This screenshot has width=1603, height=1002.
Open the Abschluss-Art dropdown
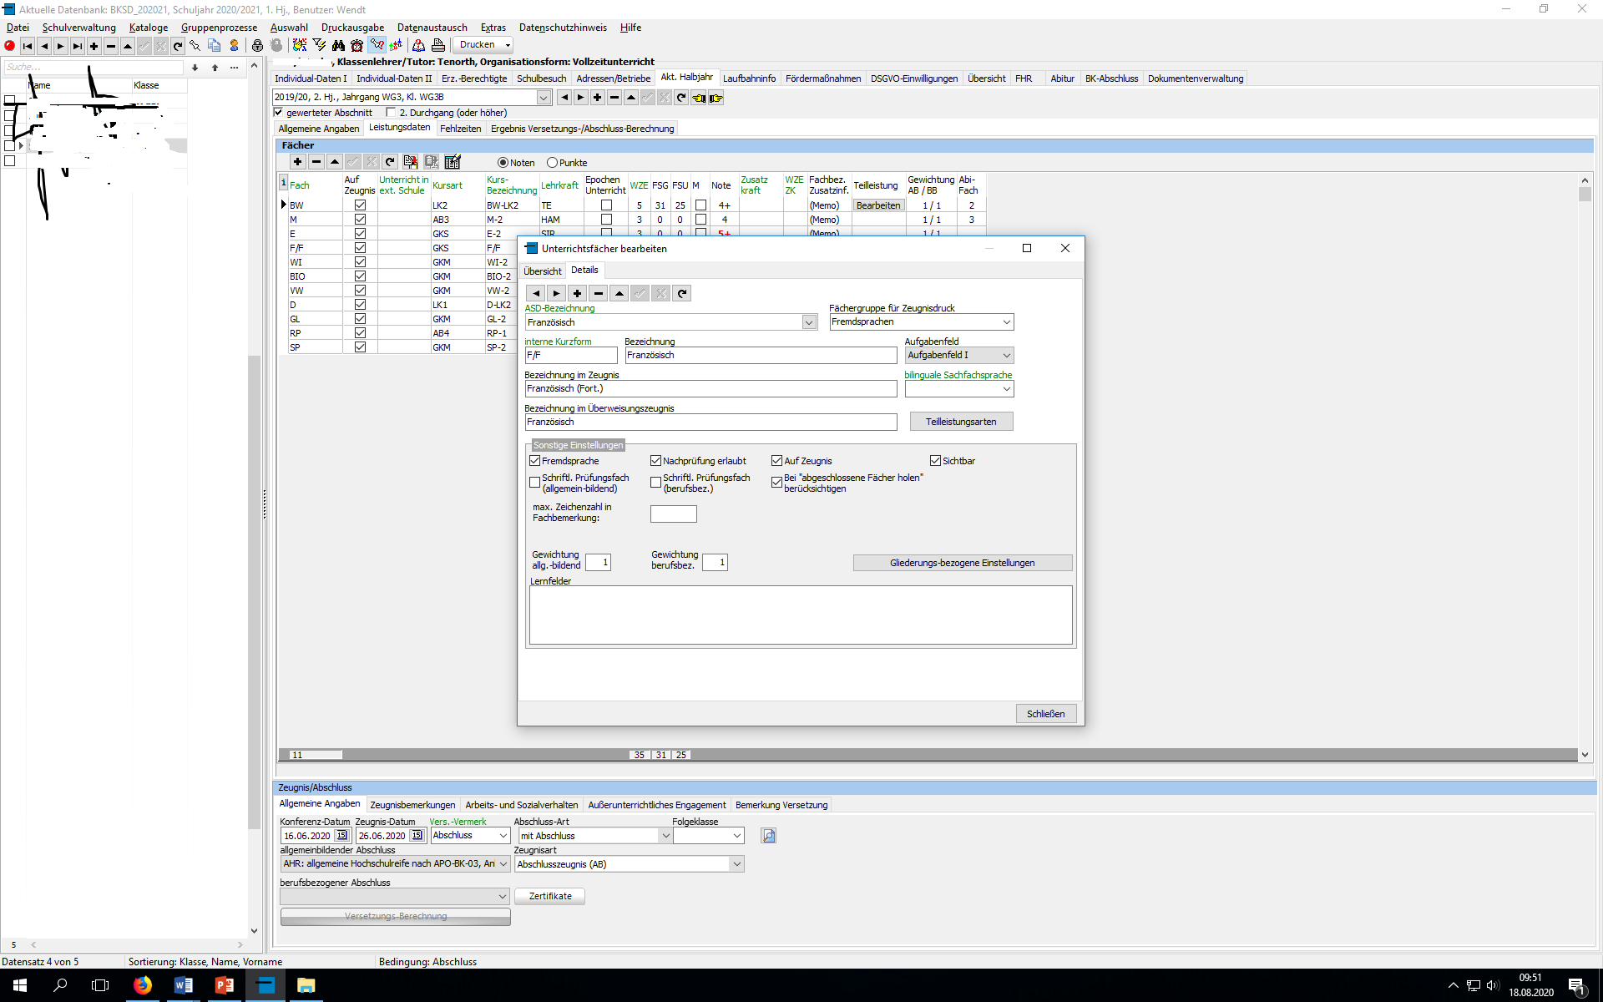pos(665,836)
